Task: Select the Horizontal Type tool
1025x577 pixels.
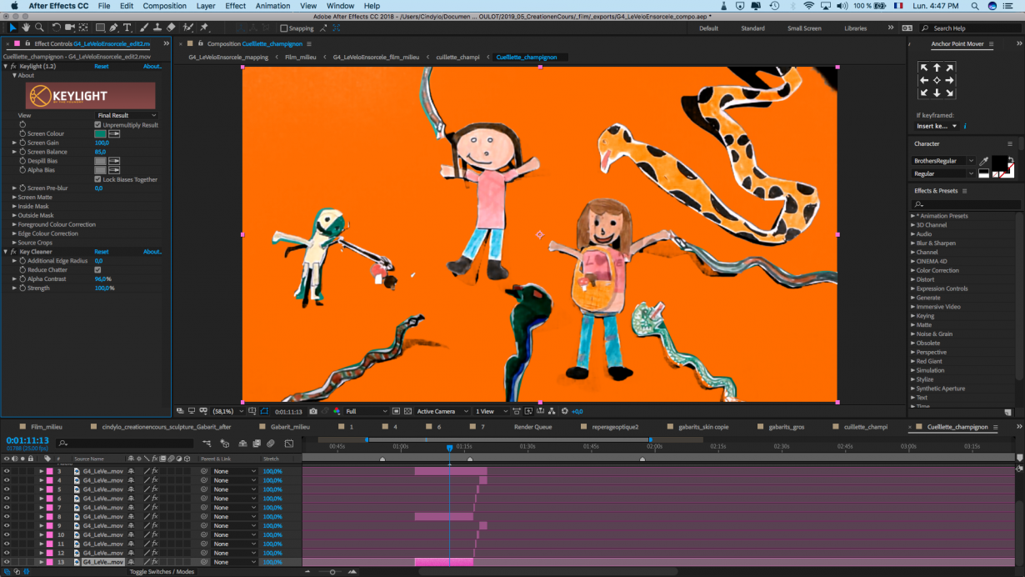Action: click(x=127, y=28)
